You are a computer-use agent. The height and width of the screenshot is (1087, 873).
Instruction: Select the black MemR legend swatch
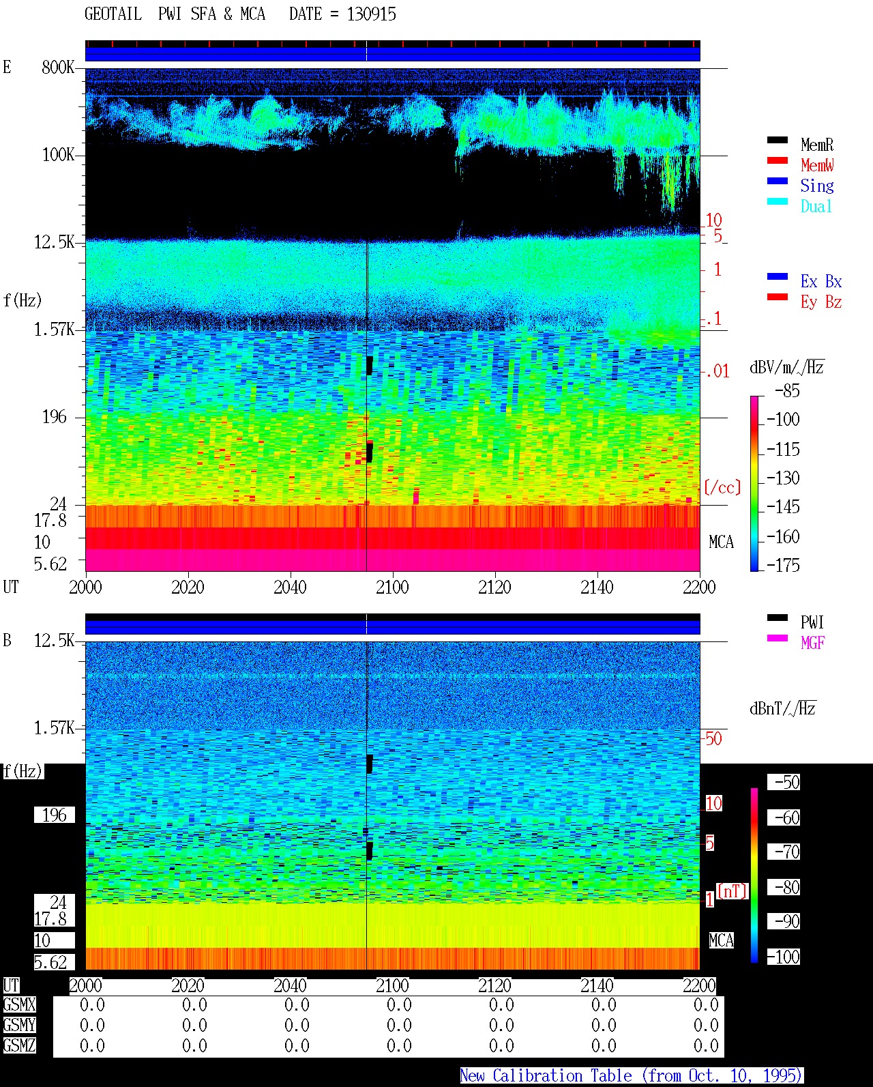tap(778, 141)
